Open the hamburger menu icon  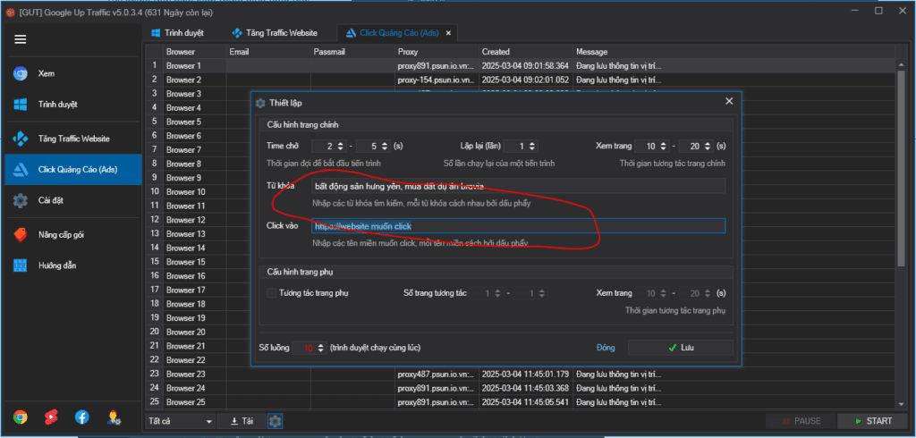[21, 39]
